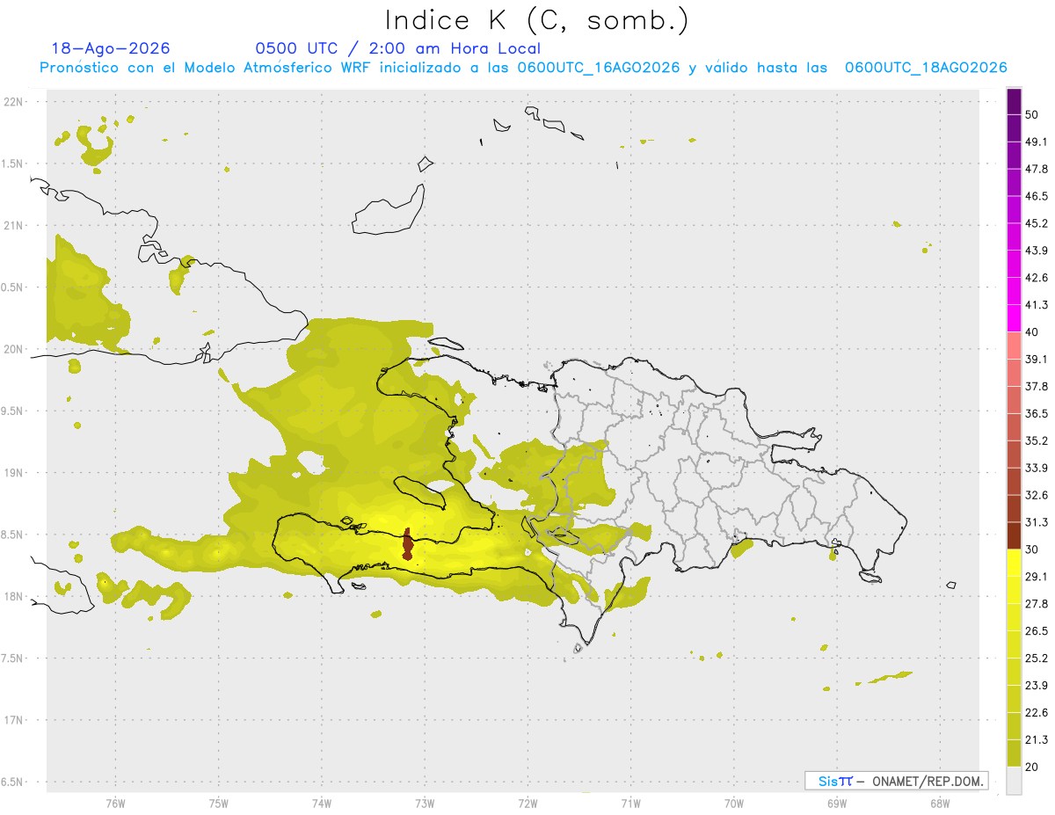Click the "43.9" color scale value
Viewport: 1055px width, 815px height.
(1037, 251)
